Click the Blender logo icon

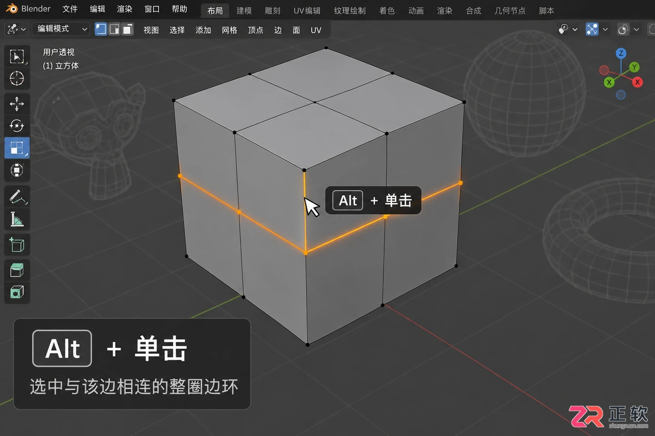click(x=11, y=9)
